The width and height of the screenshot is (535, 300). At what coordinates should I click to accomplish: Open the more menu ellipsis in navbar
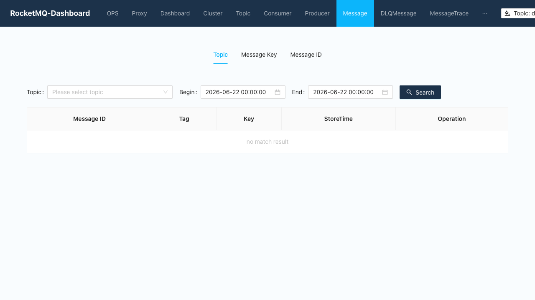485,13
